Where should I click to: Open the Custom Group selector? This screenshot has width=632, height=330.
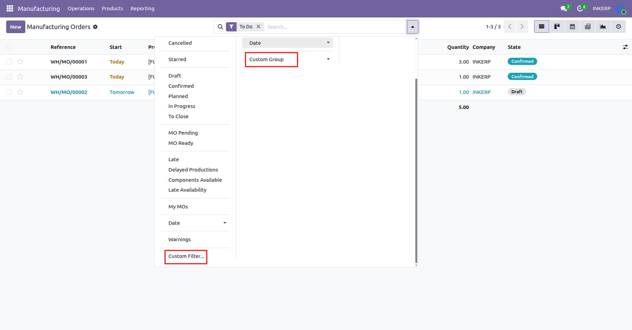(x=287, y=59)
